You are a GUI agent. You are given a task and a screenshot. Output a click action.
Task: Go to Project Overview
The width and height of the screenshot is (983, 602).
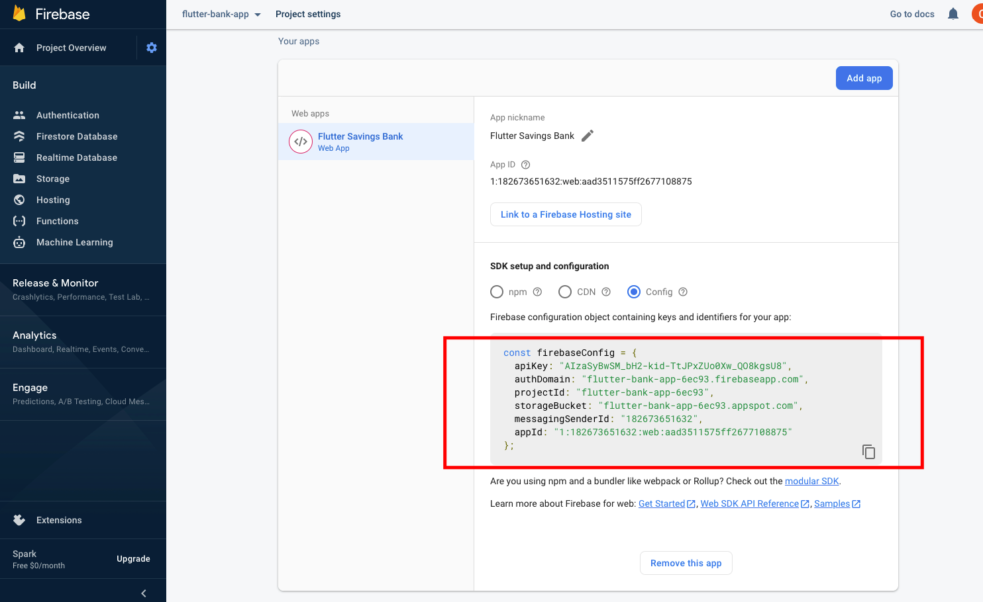point(71,48)
